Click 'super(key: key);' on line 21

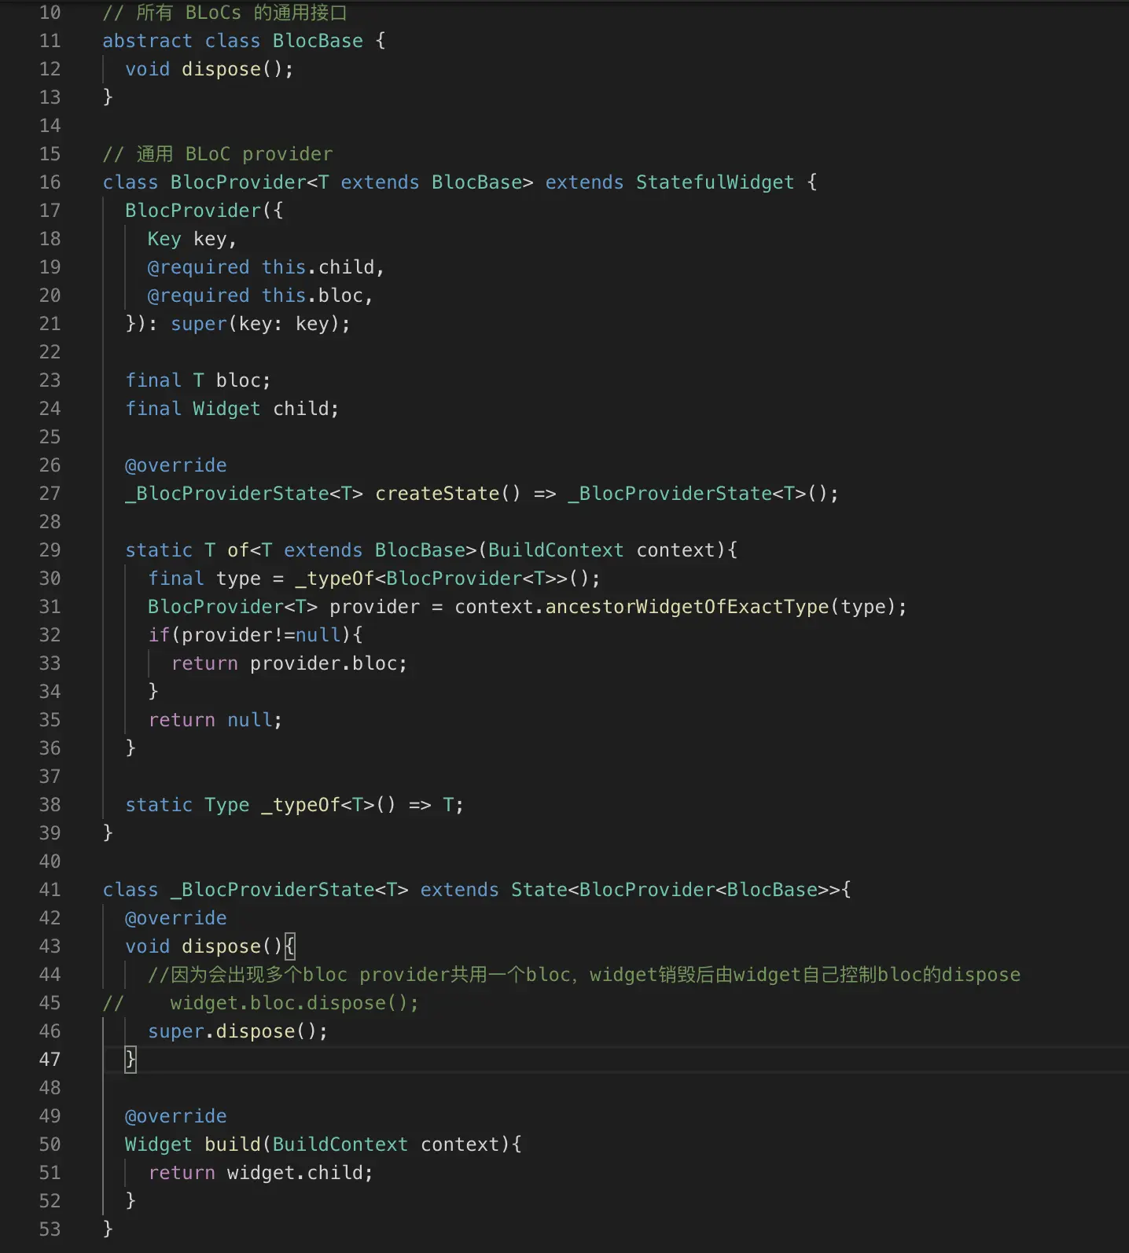260,324
